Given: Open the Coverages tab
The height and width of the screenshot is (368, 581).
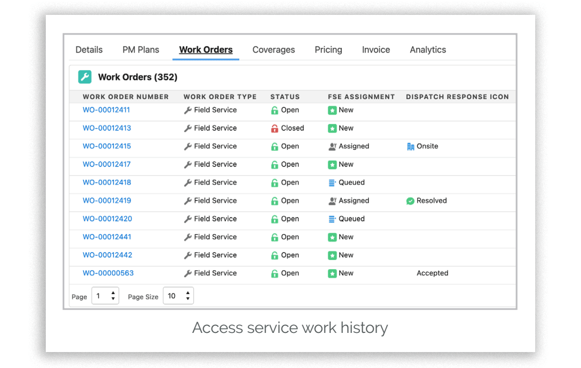Looking at the screenshot, I should click(x=273, y=49).
